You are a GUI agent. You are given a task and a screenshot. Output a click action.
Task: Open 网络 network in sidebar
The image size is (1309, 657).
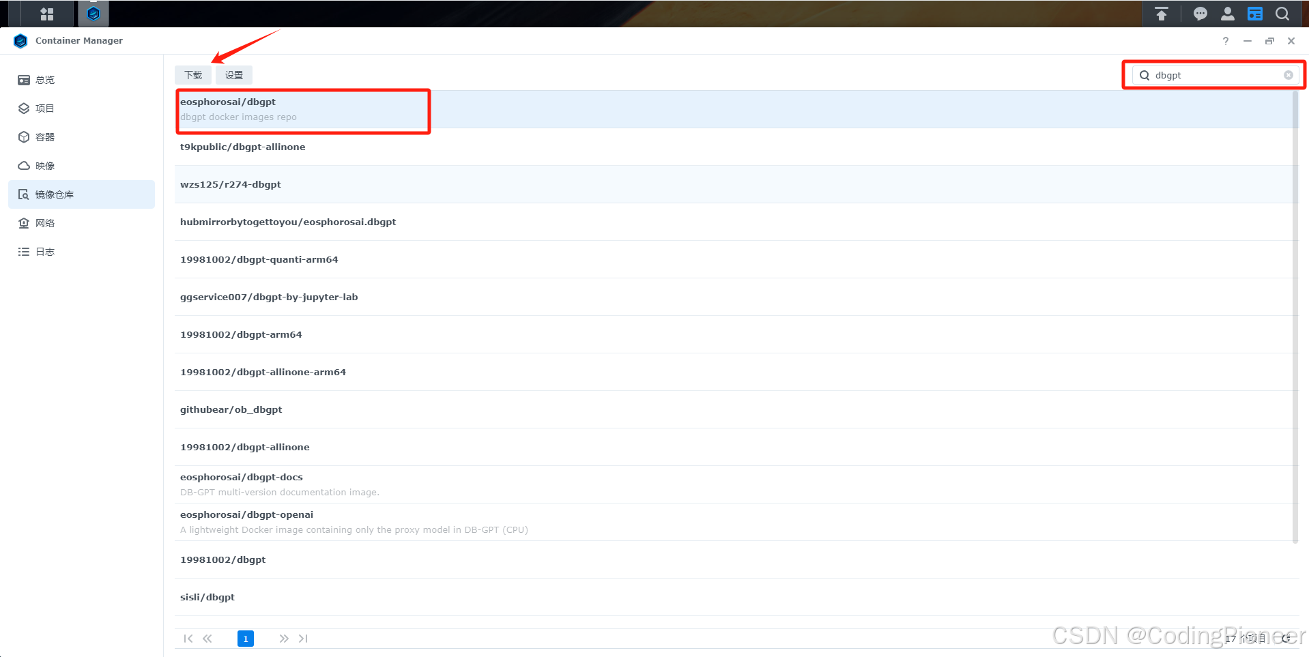pos(81,223)
